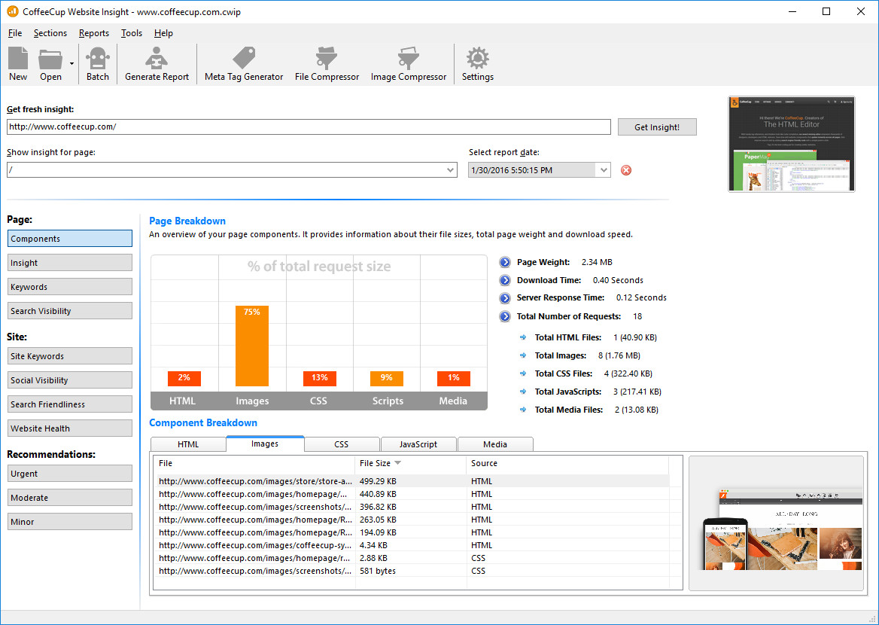Switch to the JavaScript component tab
Image resolution: width=879 pixels, height=625 pixels.
(418, 444)
